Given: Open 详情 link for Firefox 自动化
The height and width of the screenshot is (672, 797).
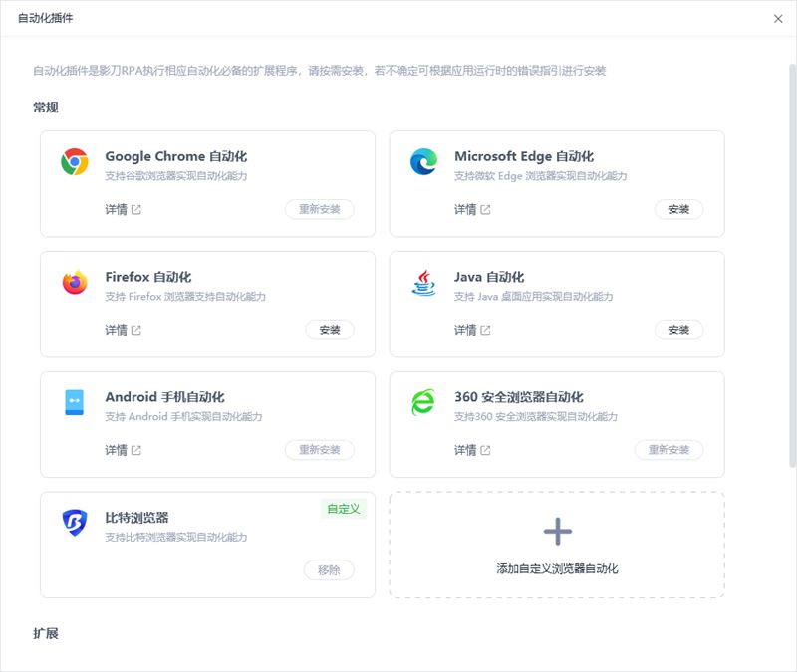Looking at the screenshot, I should click(123, 330).
